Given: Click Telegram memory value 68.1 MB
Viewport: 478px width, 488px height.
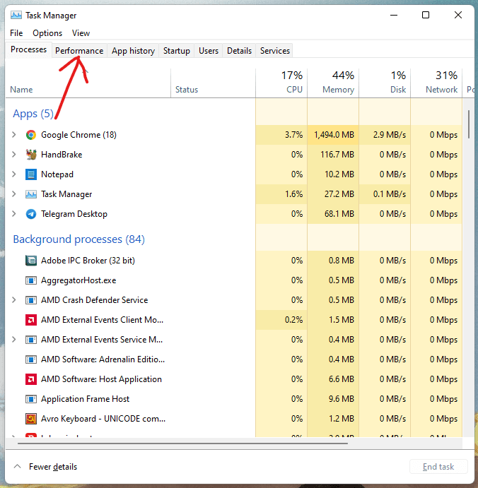Looking at the screenshot, I should [339, 214].
